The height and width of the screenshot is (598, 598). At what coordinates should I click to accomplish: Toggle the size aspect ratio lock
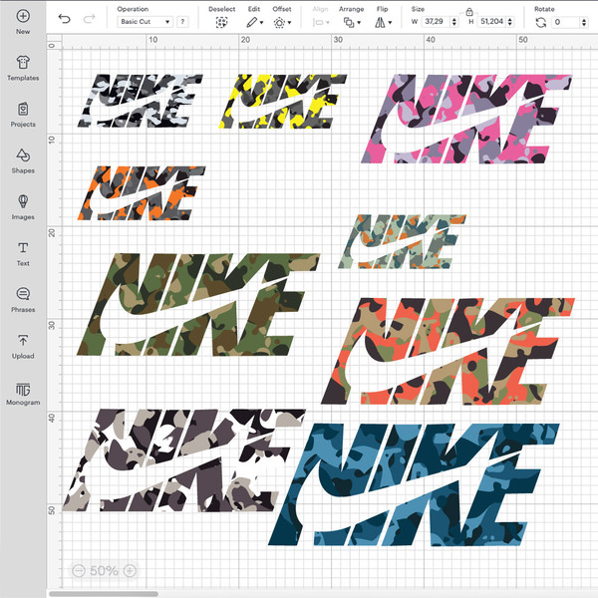[469, 12]
